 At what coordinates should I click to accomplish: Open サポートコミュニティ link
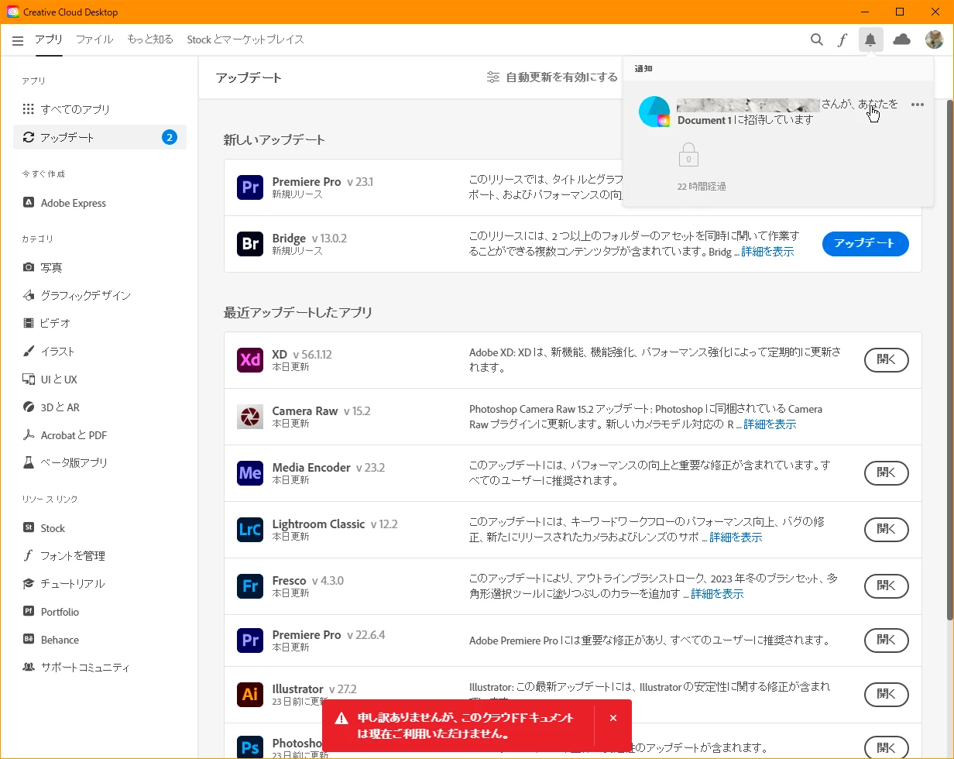[x=100, y=667]
